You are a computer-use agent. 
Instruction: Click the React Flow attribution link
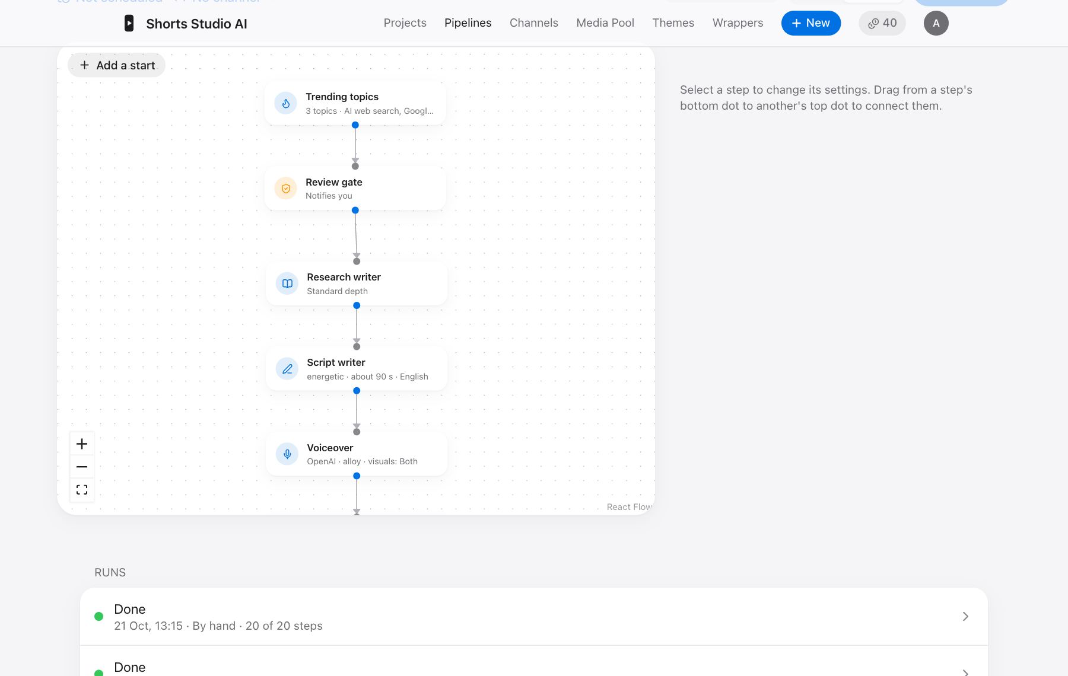pyautogui.click(x=630, y=507)
